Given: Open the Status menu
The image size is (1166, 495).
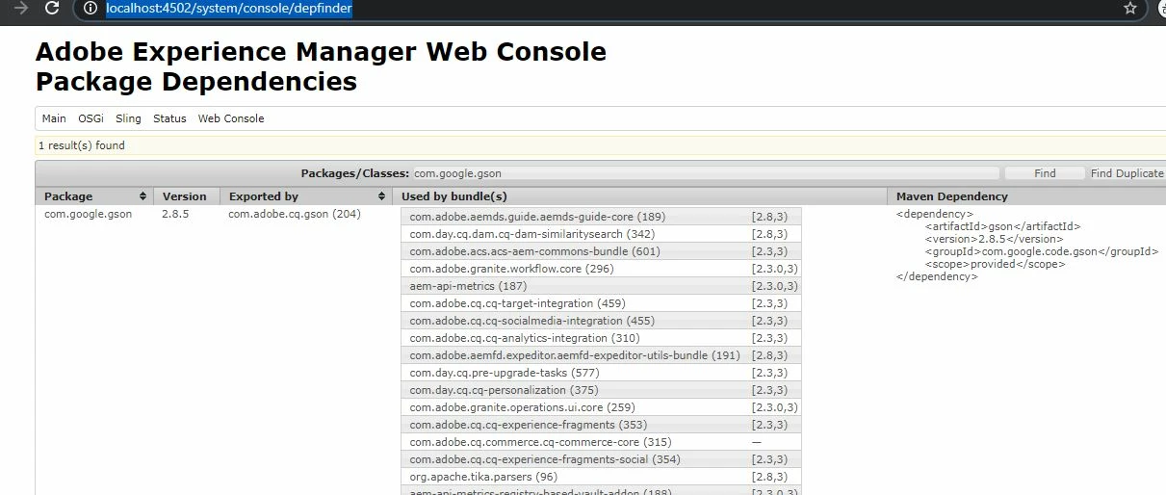Looking at the screenshot, I should pos(169,118).
